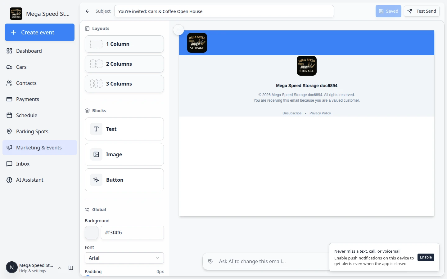Screen dimensions: 447x279
Task: Click the Marketing & Events megaphone icon
Action: click(9, 148)
